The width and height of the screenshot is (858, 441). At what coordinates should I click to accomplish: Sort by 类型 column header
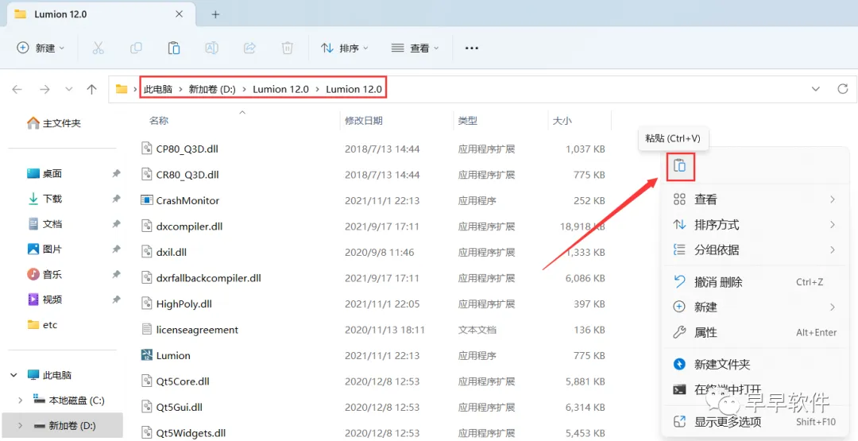point(468,121)
